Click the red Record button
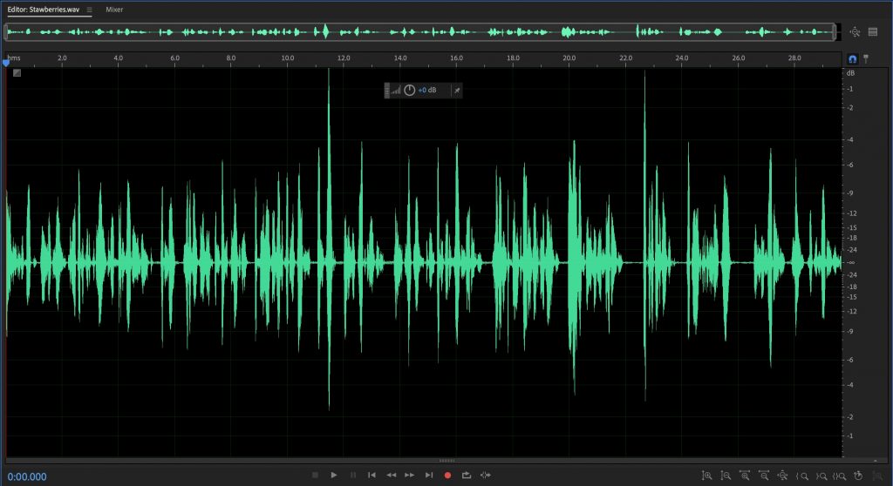893x486 pixels. pos(447,475)
